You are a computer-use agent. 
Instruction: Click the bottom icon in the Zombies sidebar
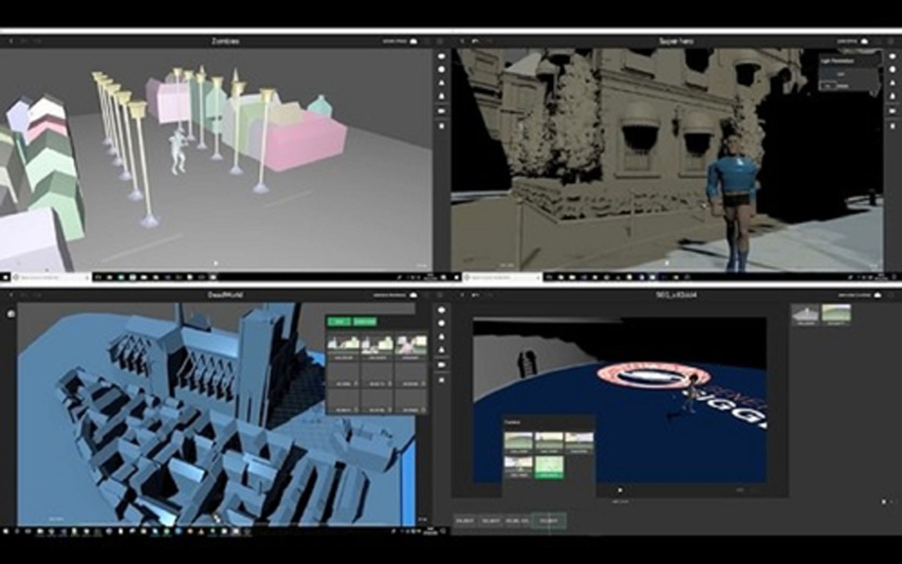[442, 126]
